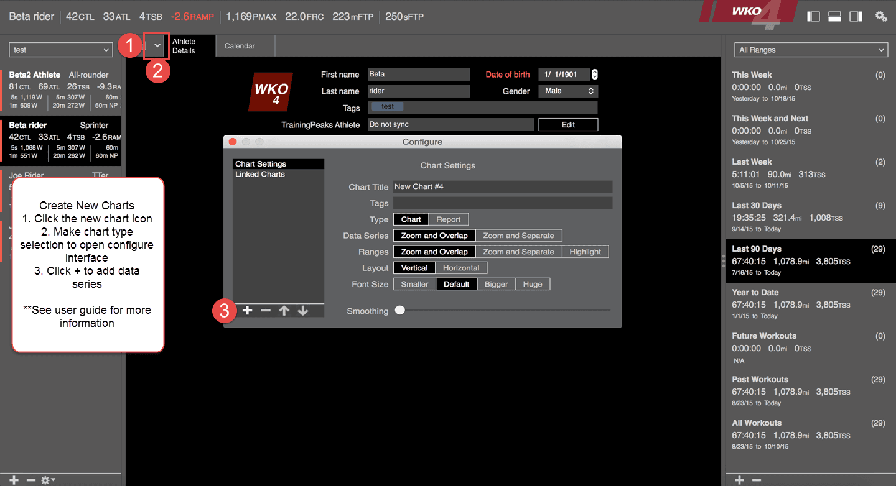This screenshot has height=486, width=896.
Task: Select the Last 30 Days range
Action: [811, 218]
